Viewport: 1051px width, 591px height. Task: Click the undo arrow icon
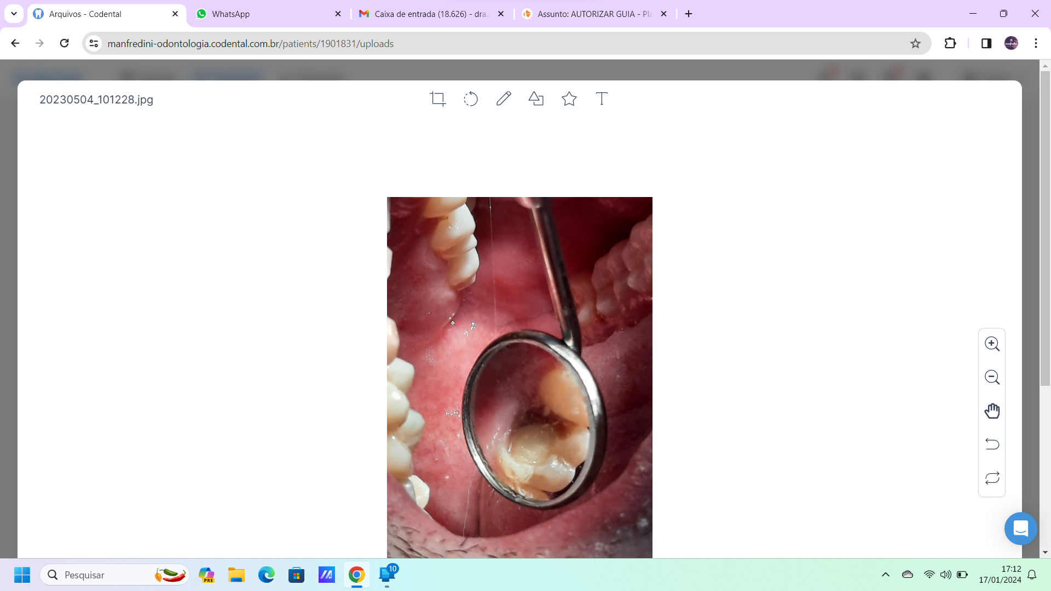coord(992,444)
